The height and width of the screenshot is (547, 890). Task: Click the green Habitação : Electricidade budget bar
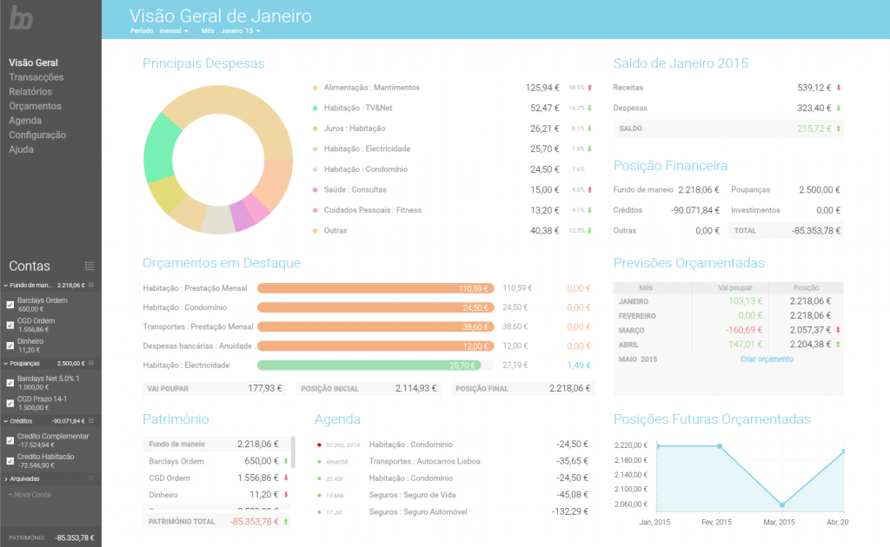(375, 366)
